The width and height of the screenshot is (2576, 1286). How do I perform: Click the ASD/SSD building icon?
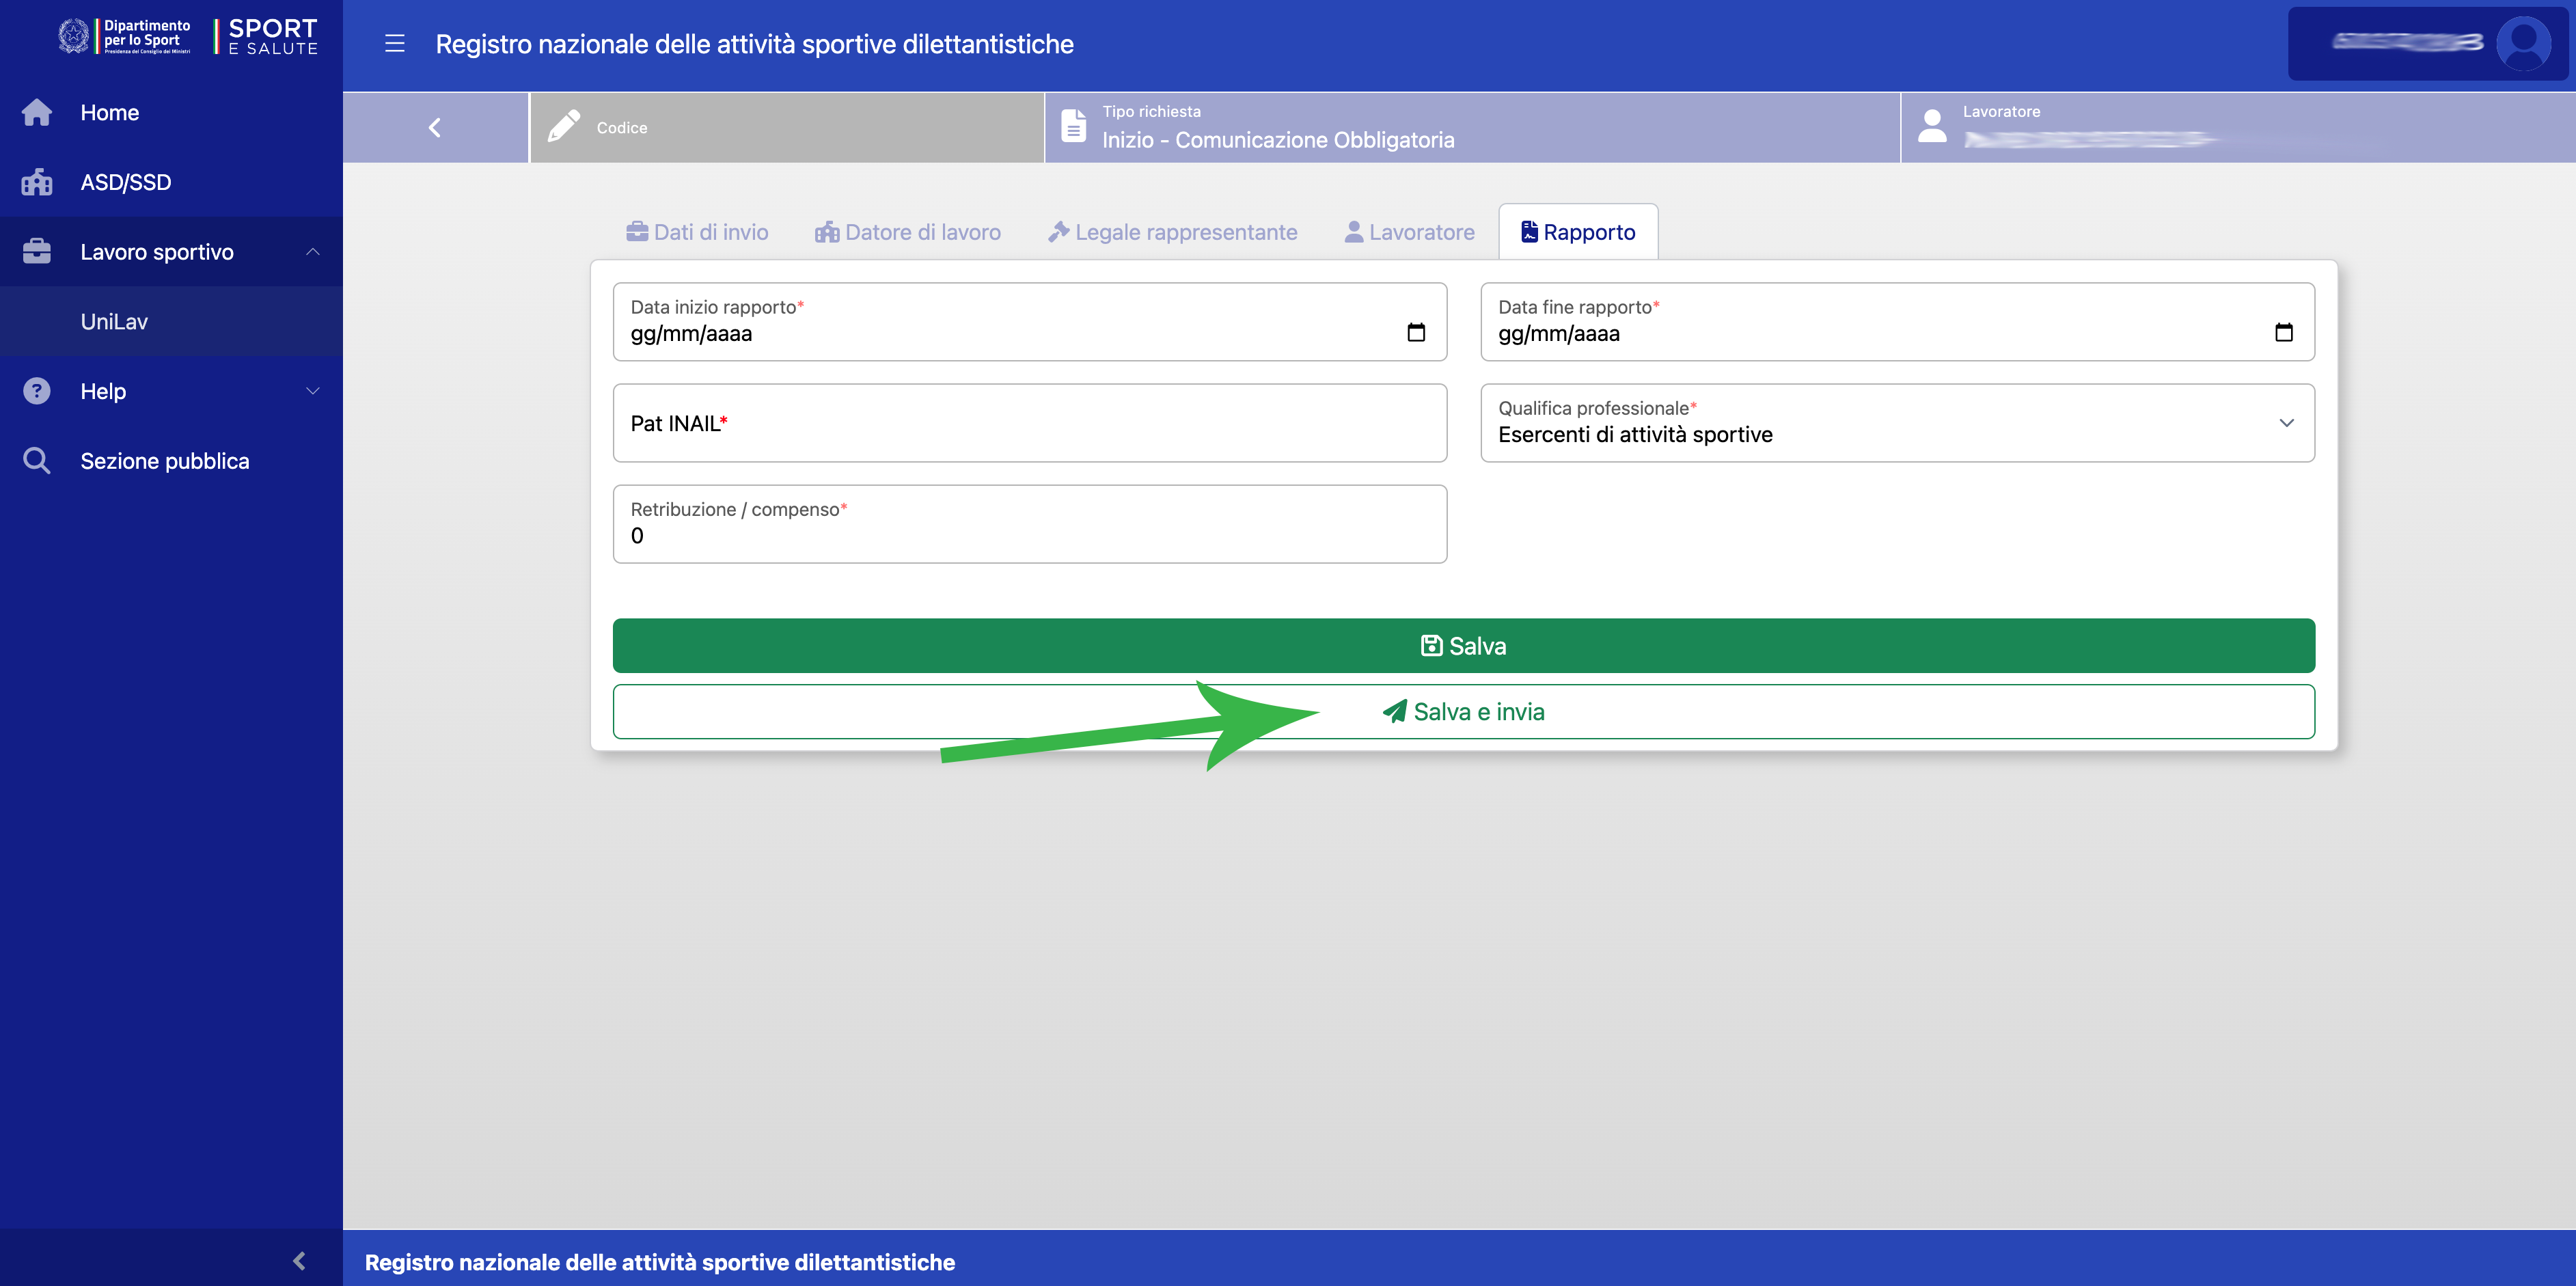[37, 182]
